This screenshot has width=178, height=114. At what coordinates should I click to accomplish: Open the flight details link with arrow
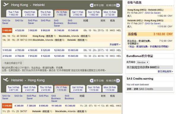coord(115,45)
